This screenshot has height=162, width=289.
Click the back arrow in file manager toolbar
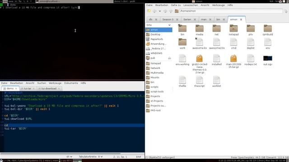click(154, 11)
